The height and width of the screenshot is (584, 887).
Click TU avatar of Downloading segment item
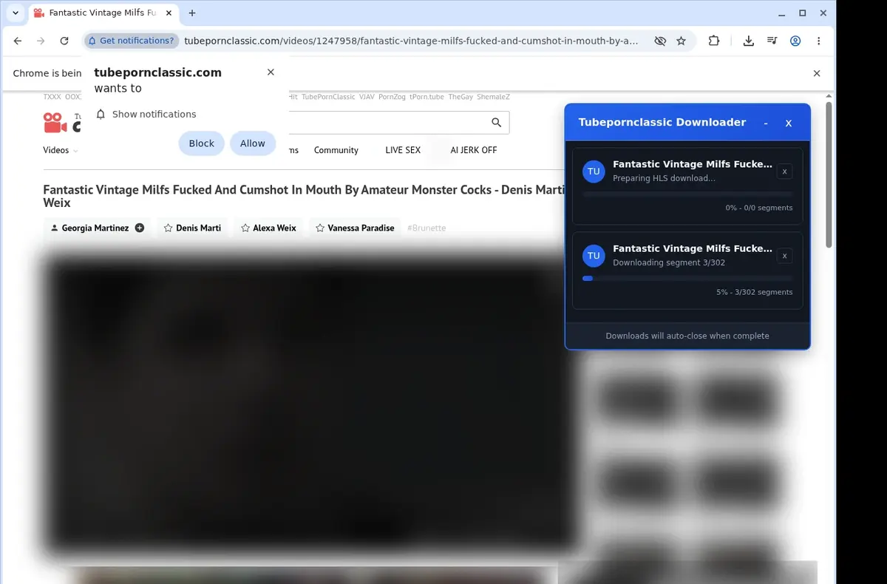(594, 256)
